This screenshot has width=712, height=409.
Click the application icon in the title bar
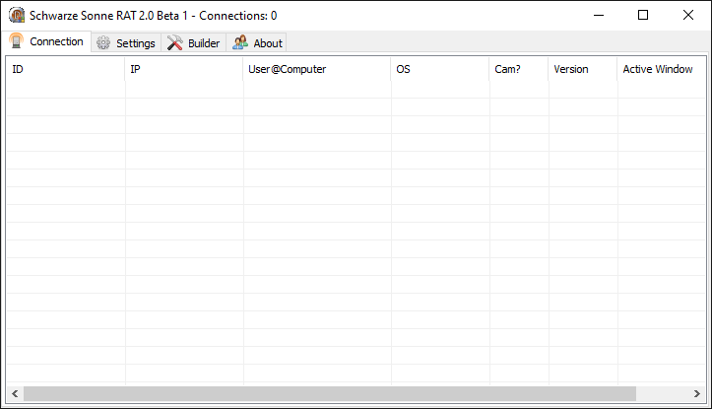coord(17,15)
